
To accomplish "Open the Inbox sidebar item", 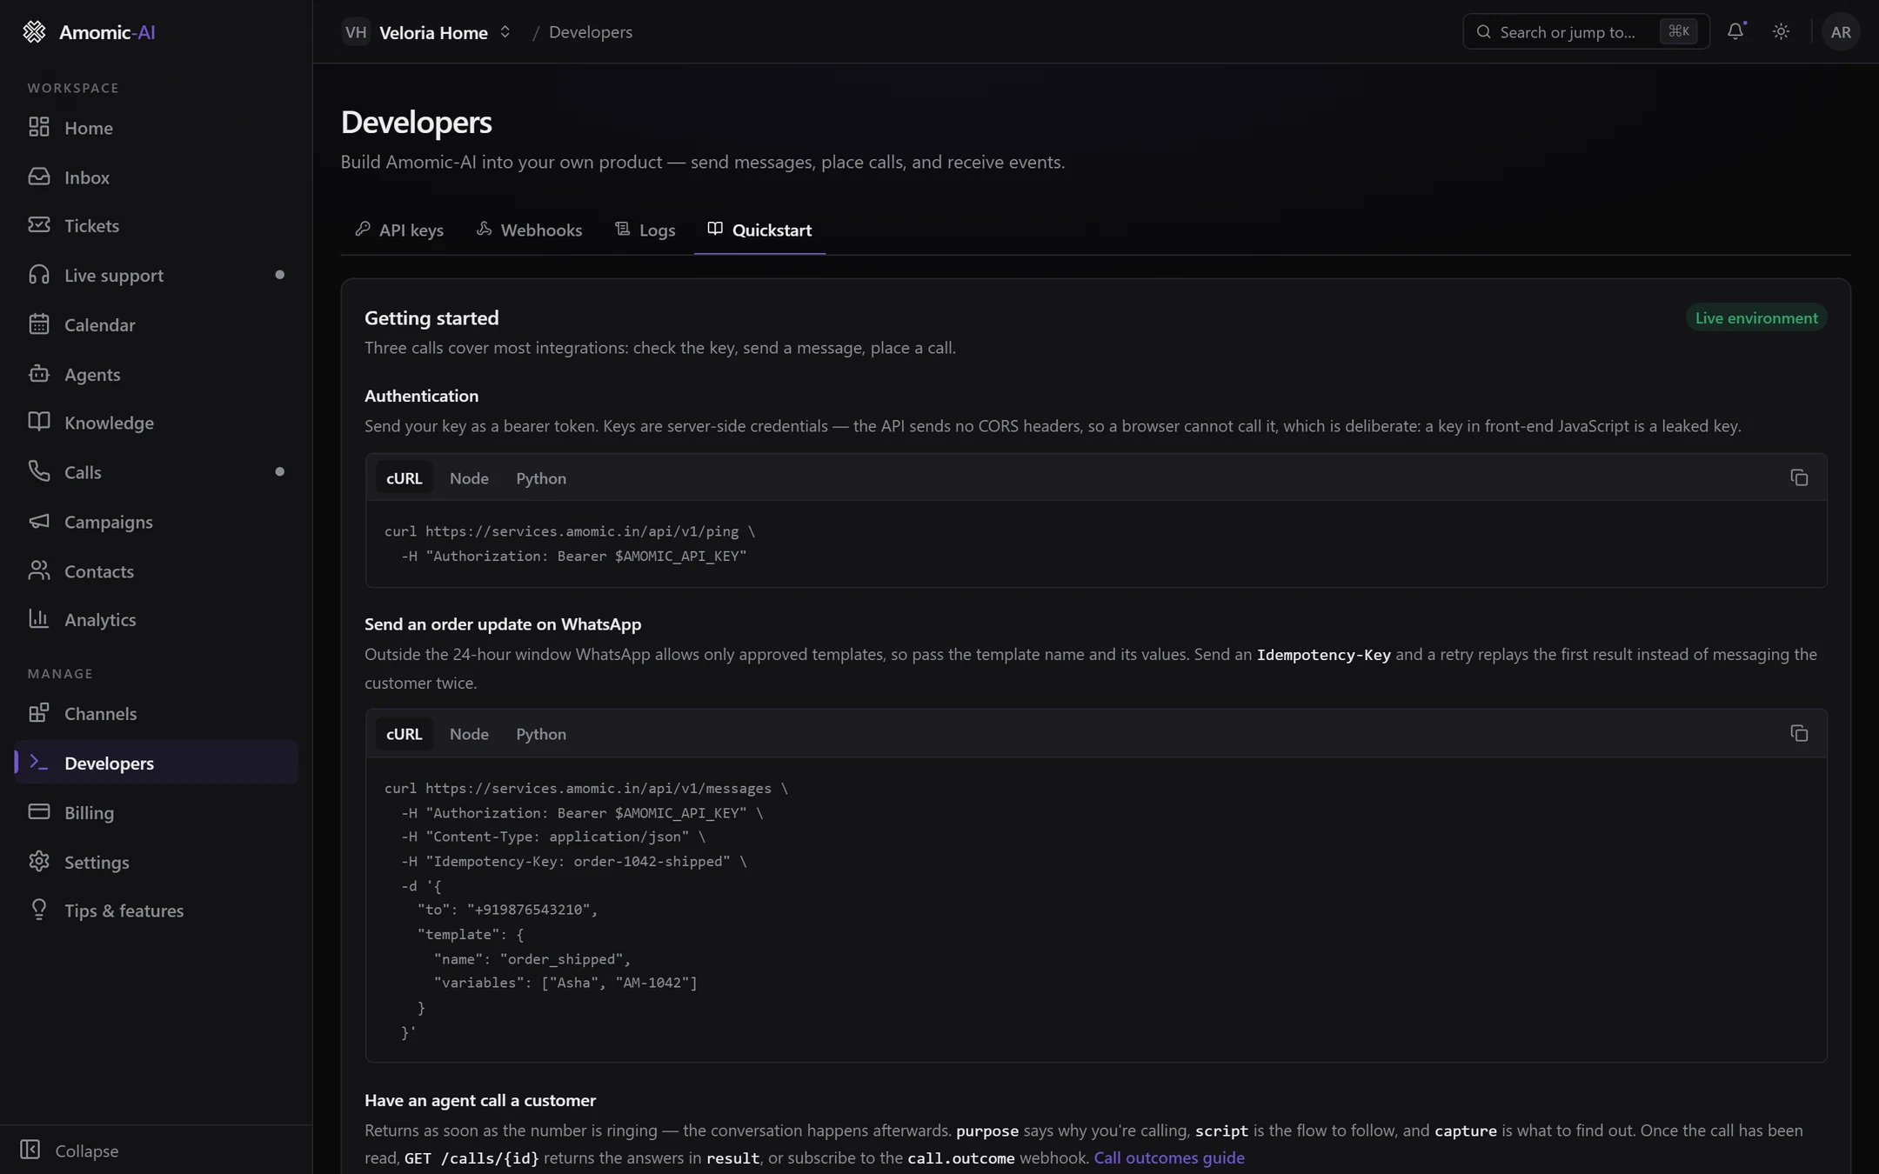I will coord(157,177).
